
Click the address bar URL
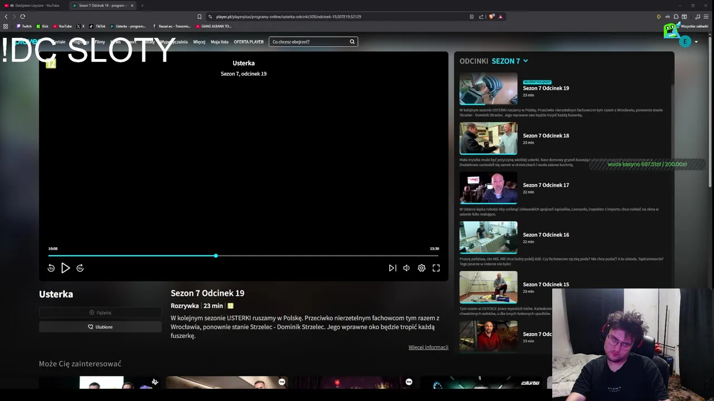pos(288,17)
